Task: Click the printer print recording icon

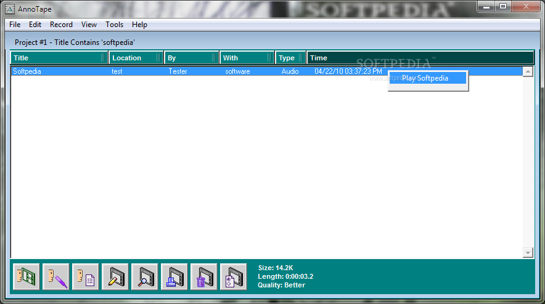Action: pos(174,276)
